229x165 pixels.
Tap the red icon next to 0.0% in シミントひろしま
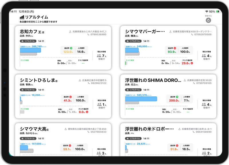pyautogui.click(x=87, y=112)
